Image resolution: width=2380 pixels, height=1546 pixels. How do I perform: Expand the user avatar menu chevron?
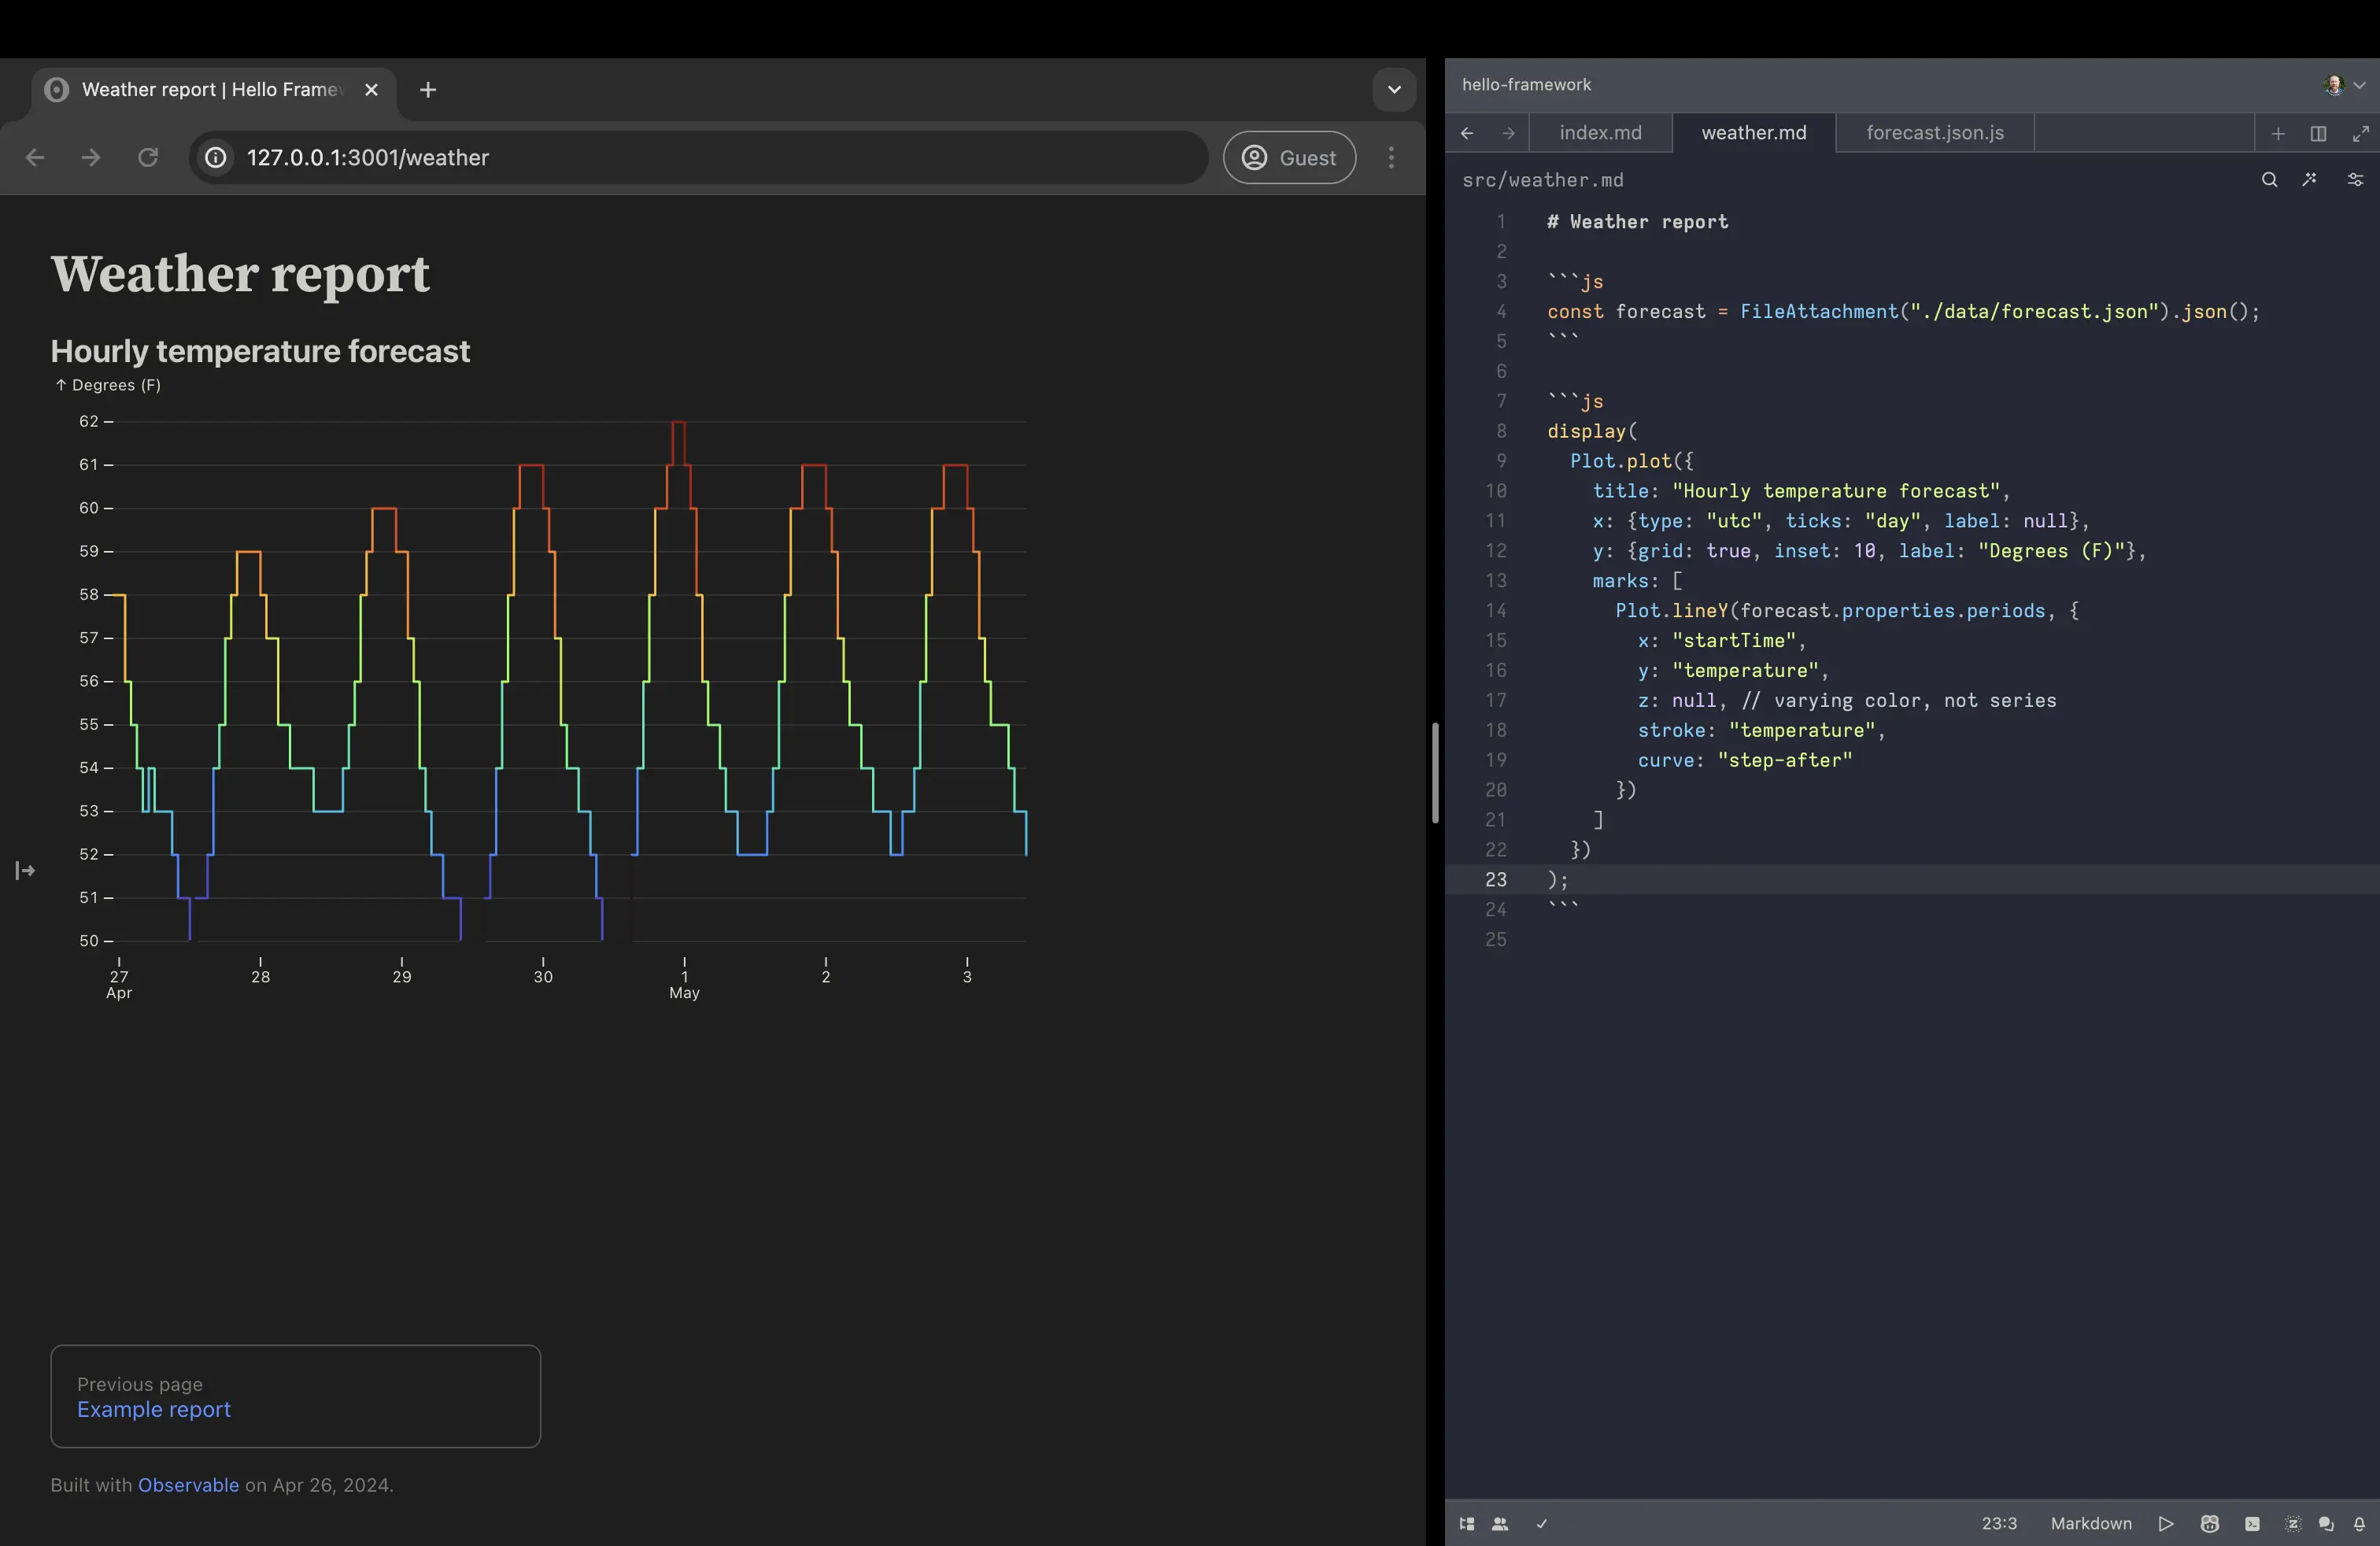pyautogui.click(x=2360, y=85)
